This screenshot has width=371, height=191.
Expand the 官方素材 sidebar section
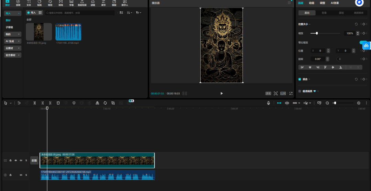(13, 55)
